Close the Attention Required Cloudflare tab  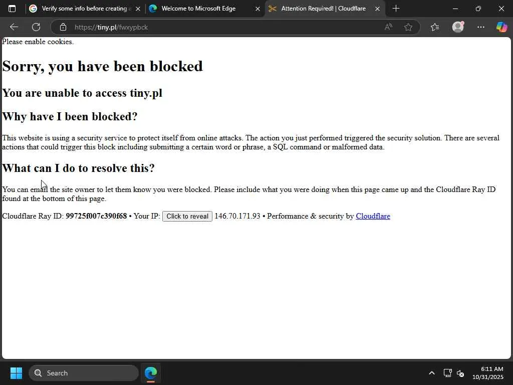coord(377,9)
